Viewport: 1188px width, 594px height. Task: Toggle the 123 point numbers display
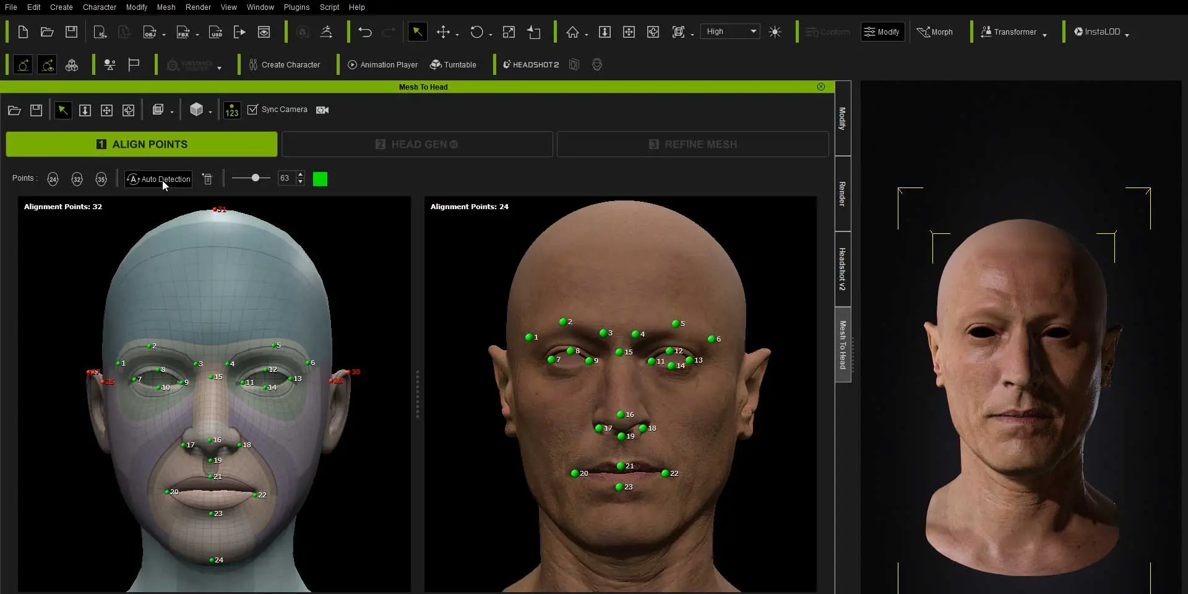point(232,110)
